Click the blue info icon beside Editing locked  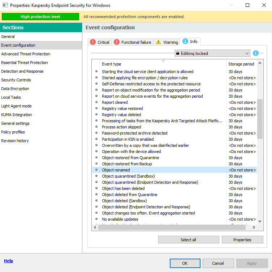click(255, 53)
